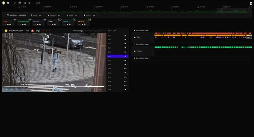Click the colorful cube app logo
The width and height of the screenshot is (254, 137).
(3, 3)
